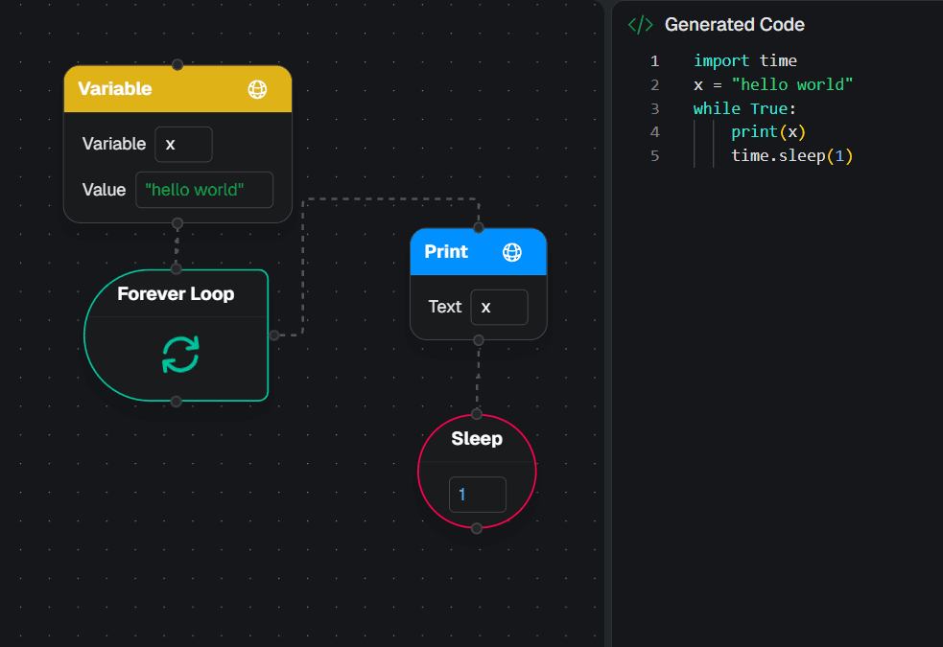Click the Variable name field containing x
Image resolution: width=943 pixels, height=647 pixels.
tap(183, 144)
